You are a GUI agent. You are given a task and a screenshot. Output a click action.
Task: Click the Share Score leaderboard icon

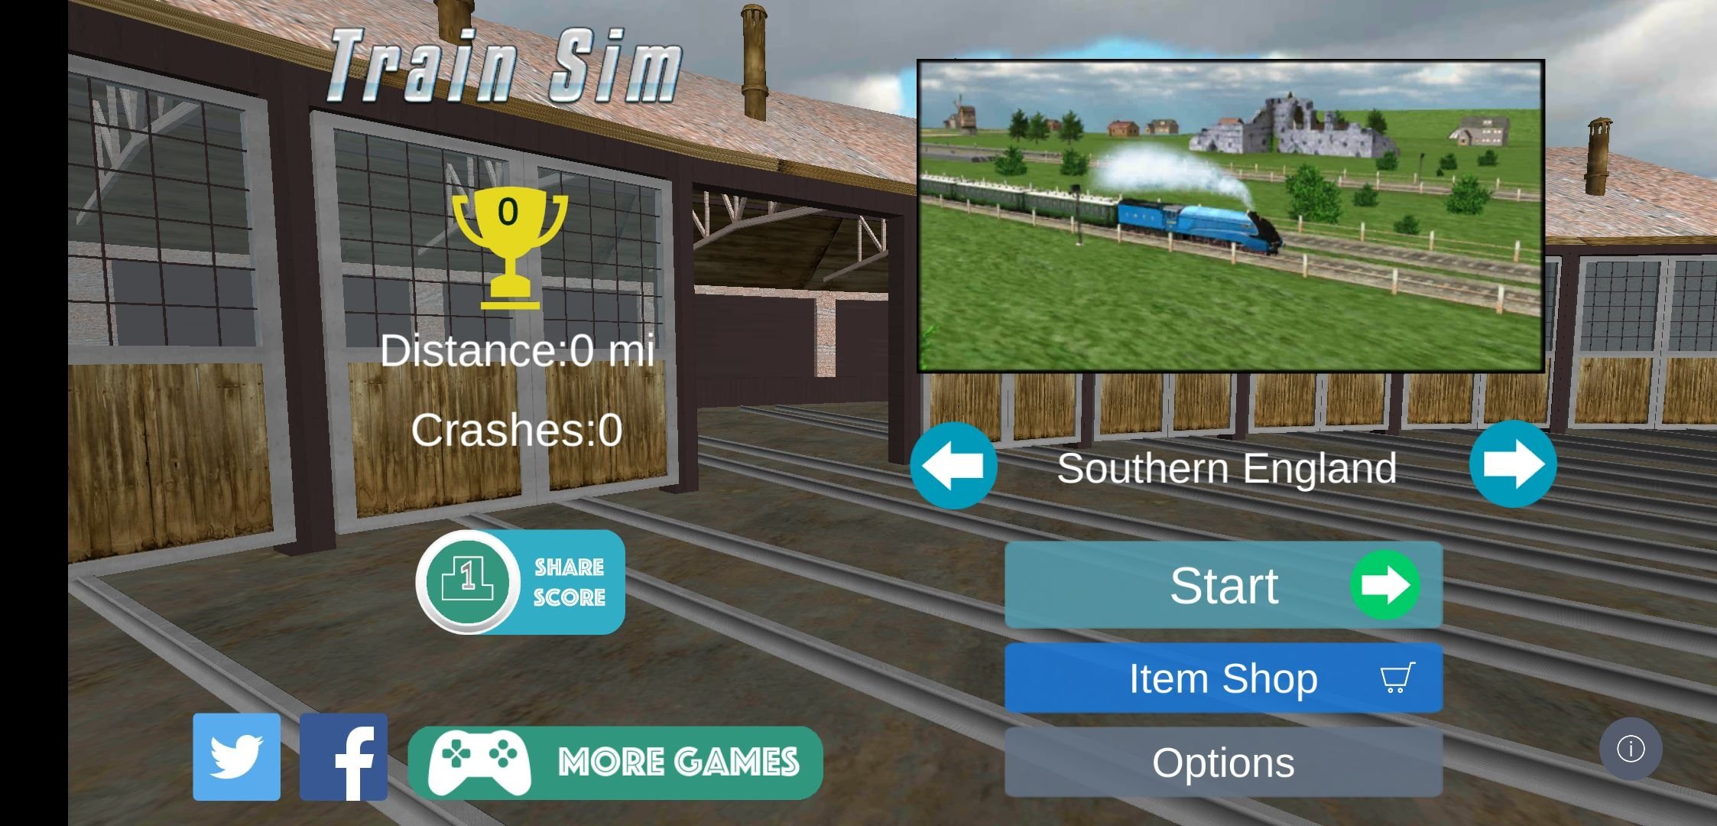(x=464, y=582)
